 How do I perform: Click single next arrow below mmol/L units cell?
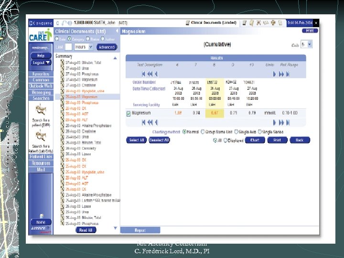pos(274,122)
